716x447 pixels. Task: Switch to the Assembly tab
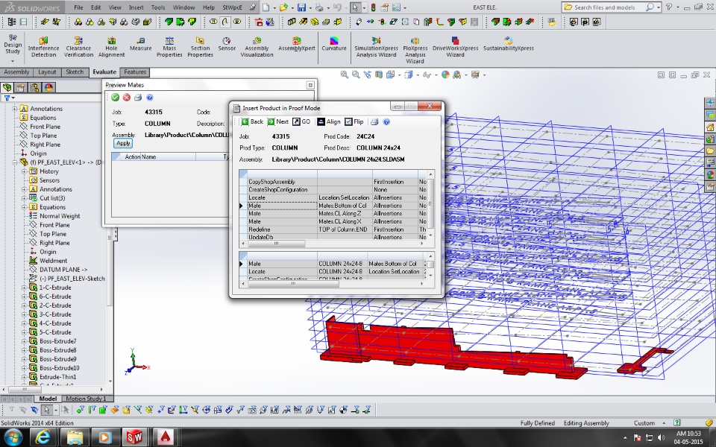tap(16, 72)
